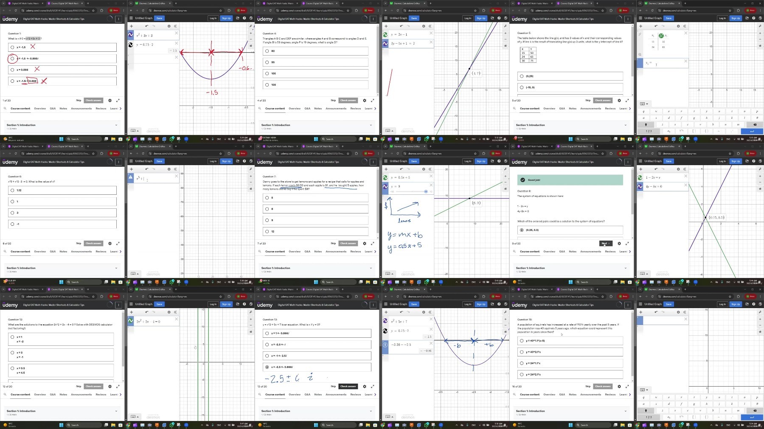Open Notes tab under Question 5
This screenshot has height=429, width=764.
point(573,109)
